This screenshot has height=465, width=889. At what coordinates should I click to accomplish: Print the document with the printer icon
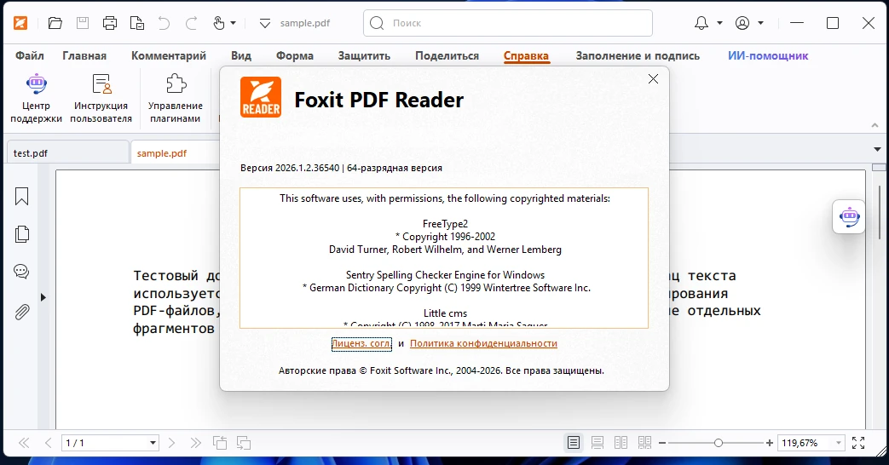click(110, 23)
